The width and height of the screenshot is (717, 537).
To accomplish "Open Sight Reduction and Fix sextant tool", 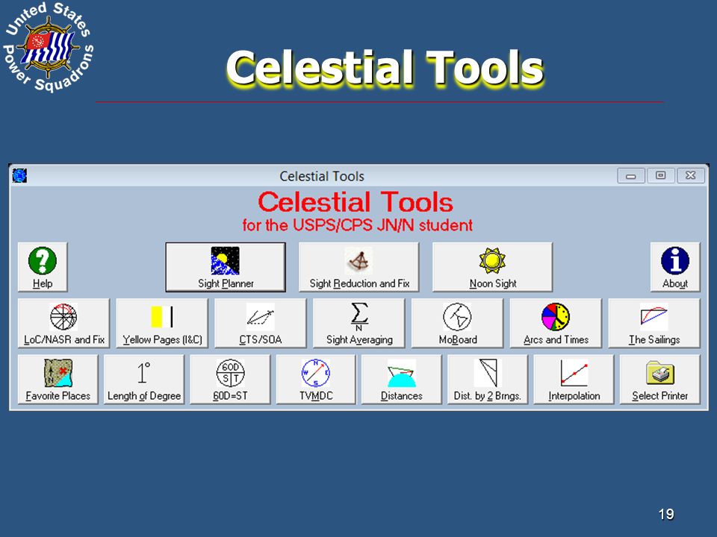I will 359,267.
